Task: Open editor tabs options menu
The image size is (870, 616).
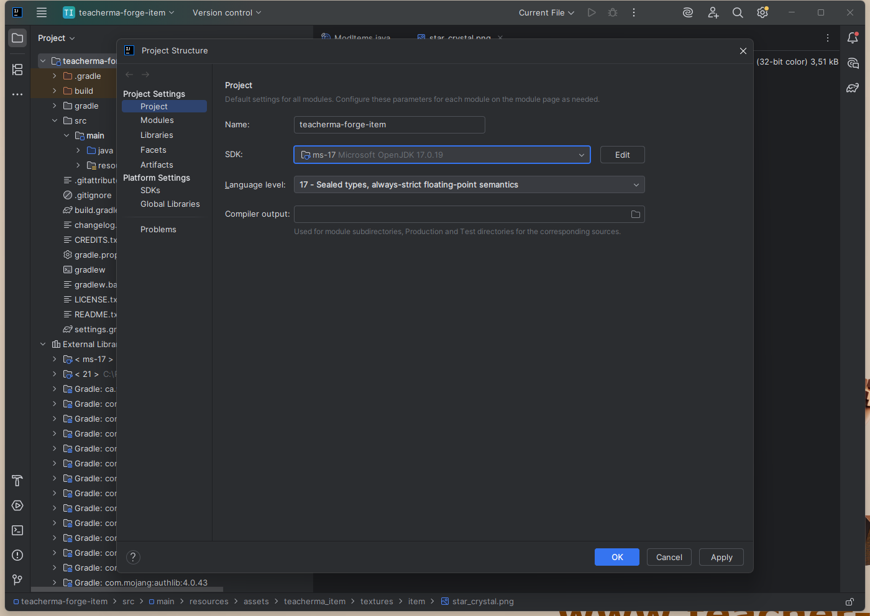Action: tap(828, 38)
